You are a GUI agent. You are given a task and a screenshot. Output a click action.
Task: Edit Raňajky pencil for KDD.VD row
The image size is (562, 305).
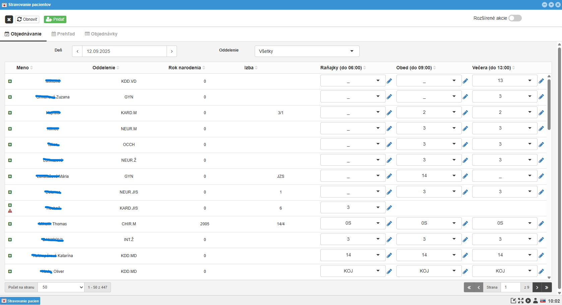(389, 81)
